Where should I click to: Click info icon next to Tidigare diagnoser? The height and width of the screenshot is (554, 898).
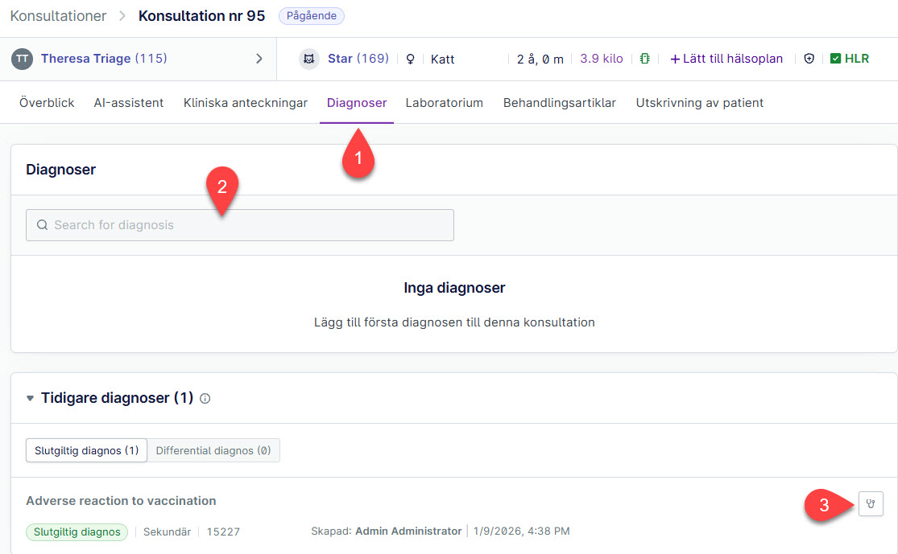click(x=205, y=399)
